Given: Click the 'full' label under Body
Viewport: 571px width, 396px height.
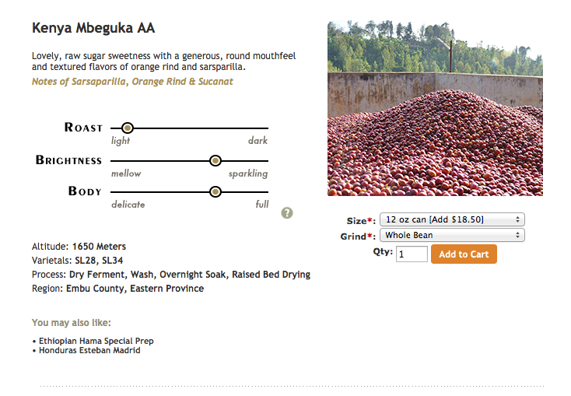Looking at the screenshot, I should click(x=262, y=204).
